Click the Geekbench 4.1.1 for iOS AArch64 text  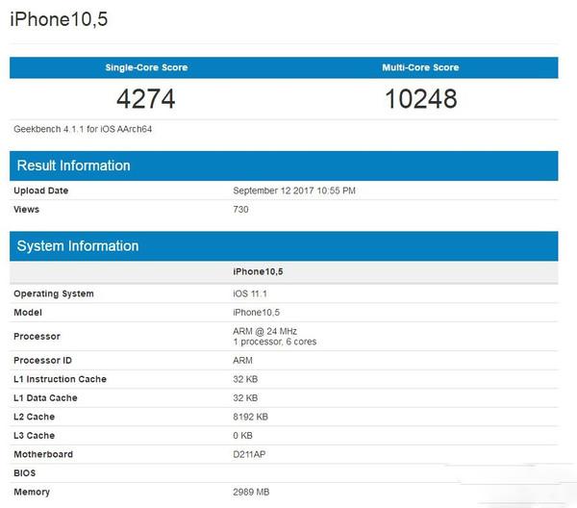(83, 129)
